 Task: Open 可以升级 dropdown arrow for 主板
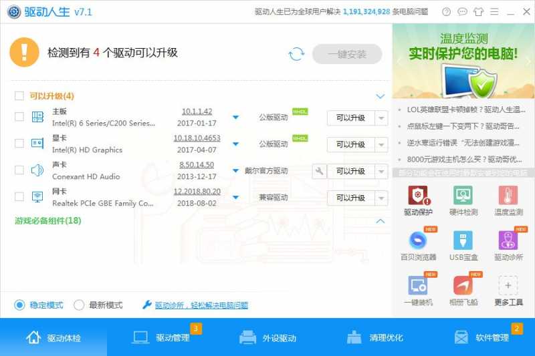(x=381, y=118)
